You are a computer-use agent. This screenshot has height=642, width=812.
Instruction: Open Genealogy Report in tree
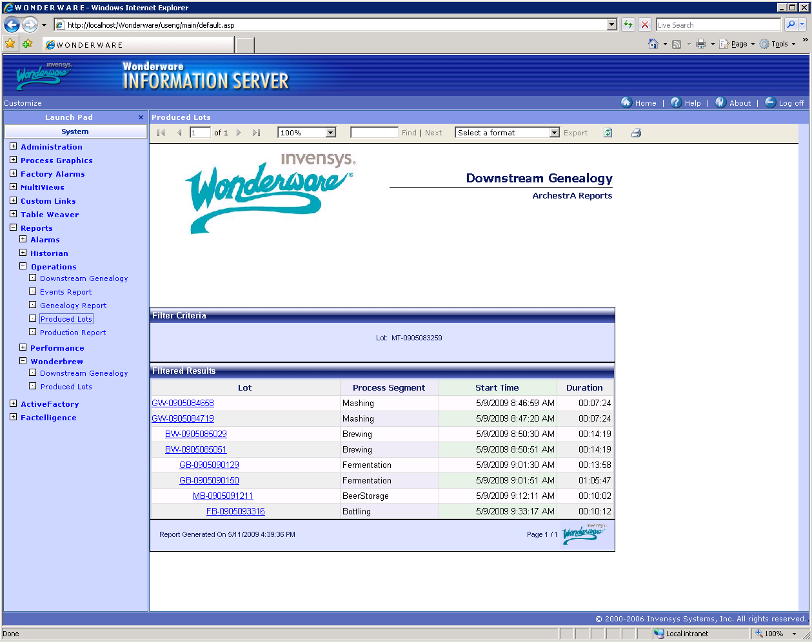pos(74,306)
